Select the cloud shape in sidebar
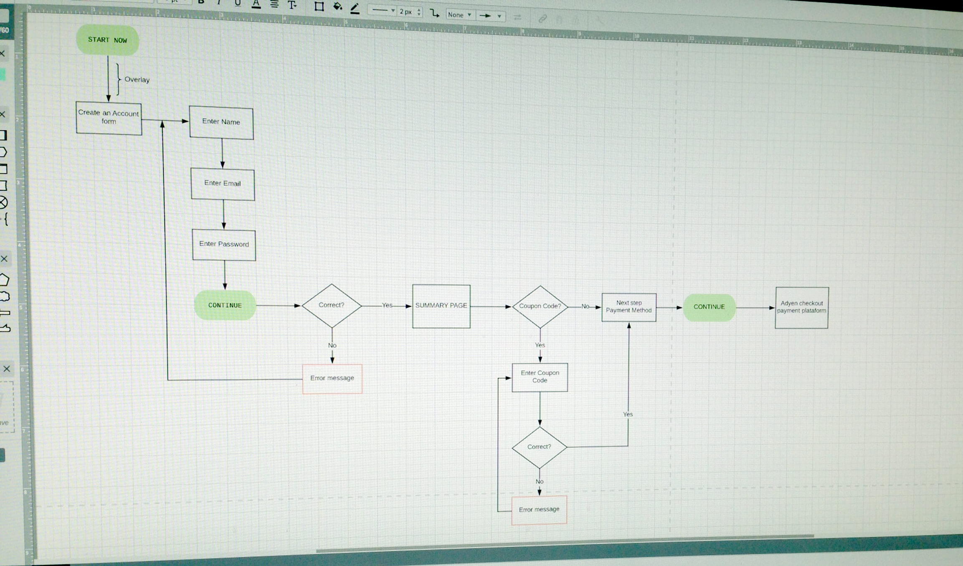The height and width of the screenshot is (566, 963). 5,297
